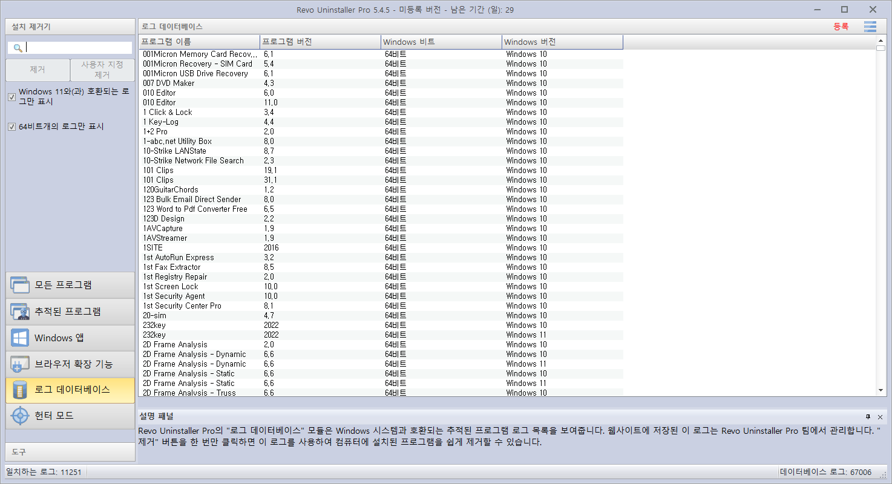The width and height of the screenshot is (892, 484).
Task: Open the hamburger menu icon beside 등록
Action: pos(870,27)
